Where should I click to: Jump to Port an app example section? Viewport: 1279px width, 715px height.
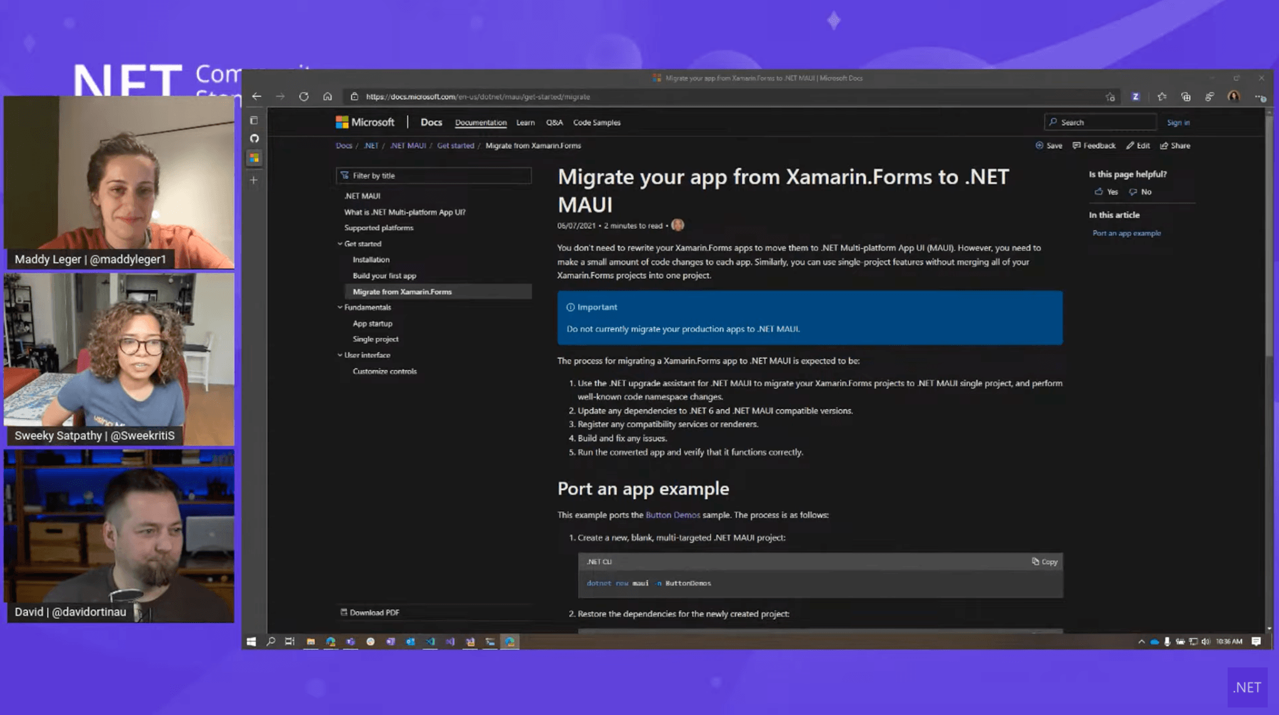[1126, 233]
